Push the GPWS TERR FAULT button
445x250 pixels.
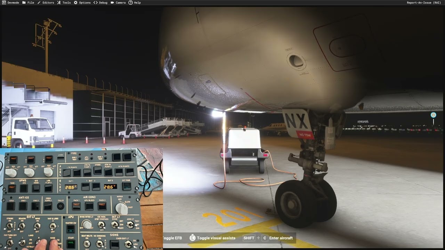point(12,189)
